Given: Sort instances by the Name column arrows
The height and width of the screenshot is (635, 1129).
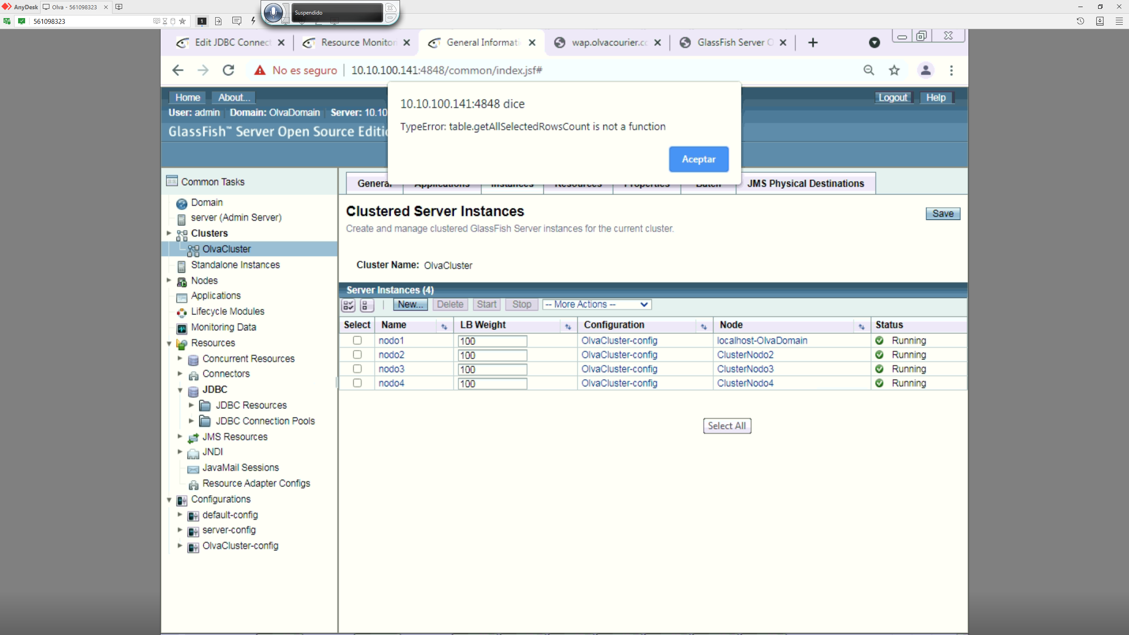Looking at the screenshot, I should 444,326.
